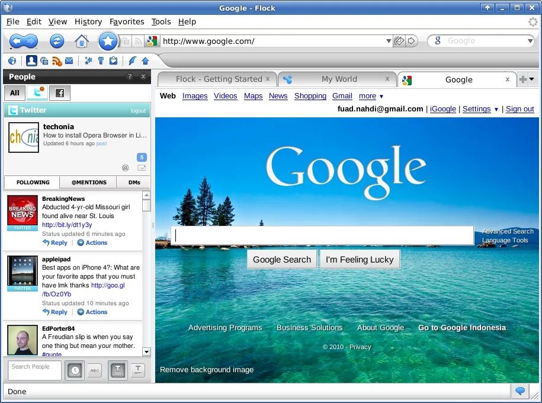542x403 pixels.
Task: Click the RSS feed icon in address bar
Action: click(138, 41)
